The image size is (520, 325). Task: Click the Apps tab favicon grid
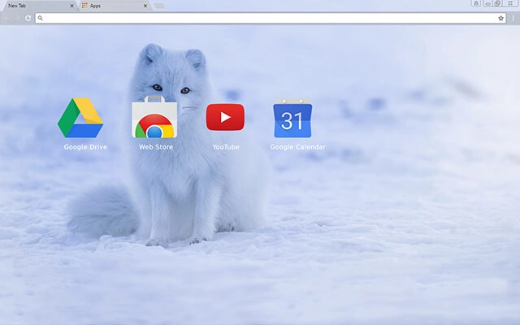84,6
